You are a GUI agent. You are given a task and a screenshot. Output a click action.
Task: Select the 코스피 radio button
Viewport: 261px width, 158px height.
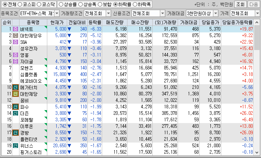point(19,4)
